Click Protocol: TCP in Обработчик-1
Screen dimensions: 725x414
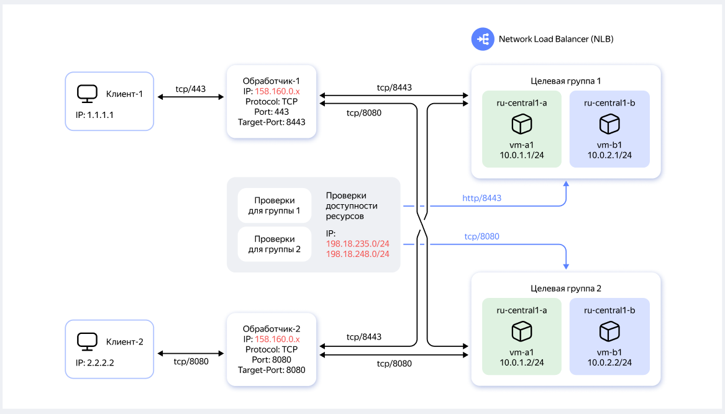click(271, 101)
